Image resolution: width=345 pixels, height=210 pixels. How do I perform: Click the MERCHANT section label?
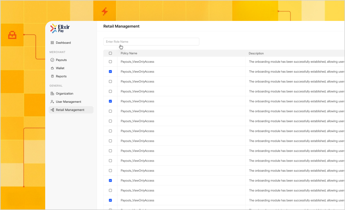(57, 52)
